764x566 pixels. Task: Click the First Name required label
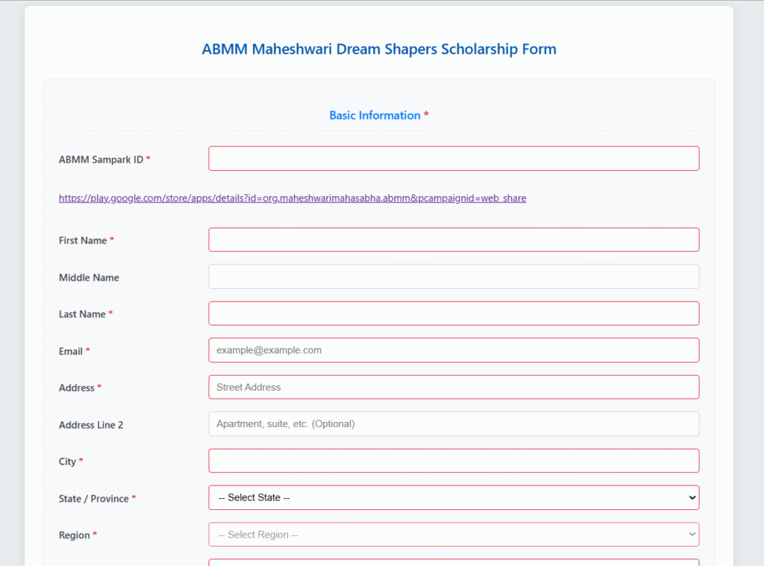[82, 240]
